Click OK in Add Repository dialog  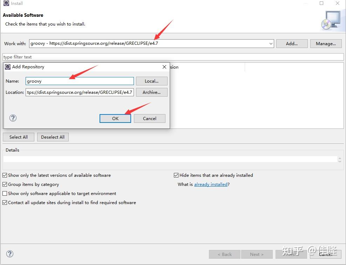pos(115,119)
